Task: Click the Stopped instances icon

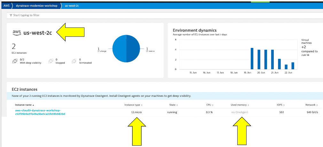Action: [51, 61]
